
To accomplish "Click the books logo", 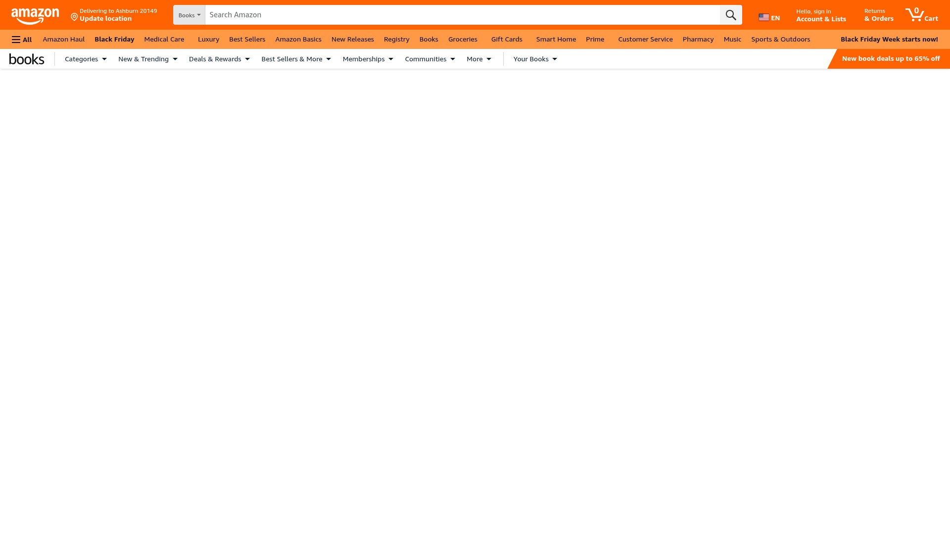I will (x=27, y=59).
